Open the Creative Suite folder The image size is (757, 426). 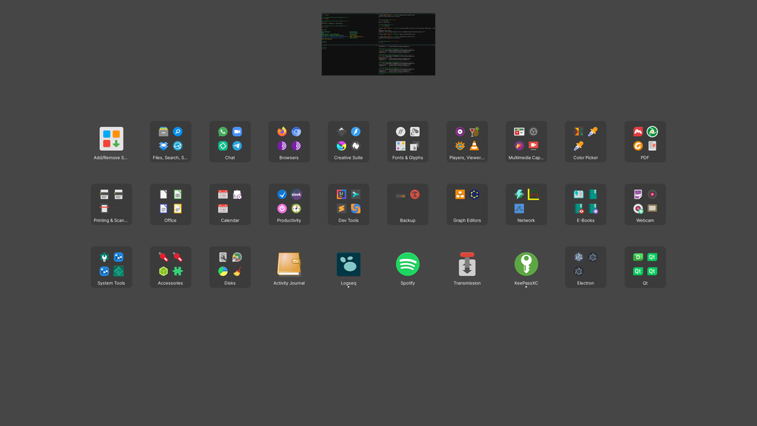click(348, 141)
